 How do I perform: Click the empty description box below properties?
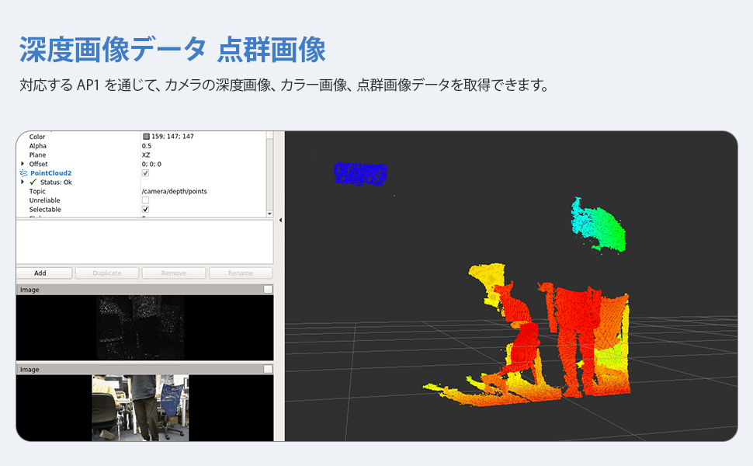[144, 242]
